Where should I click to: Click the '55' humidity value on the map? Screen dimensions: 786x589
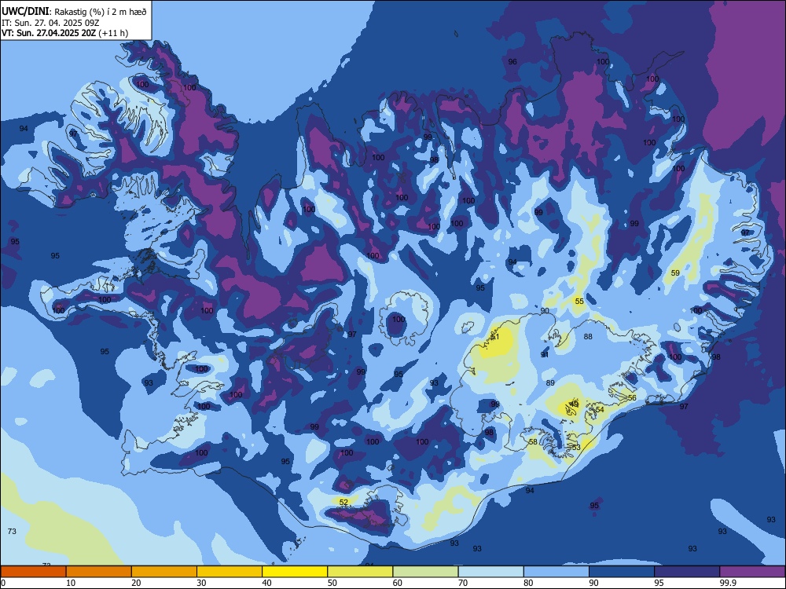click(x=579, y=301)
